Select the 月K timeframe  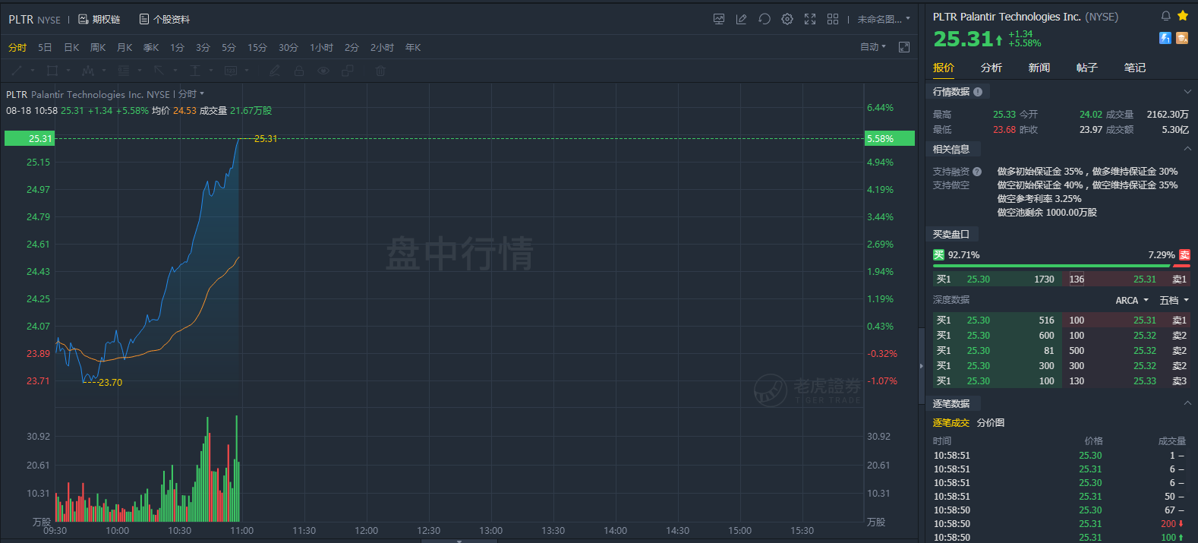125,47
